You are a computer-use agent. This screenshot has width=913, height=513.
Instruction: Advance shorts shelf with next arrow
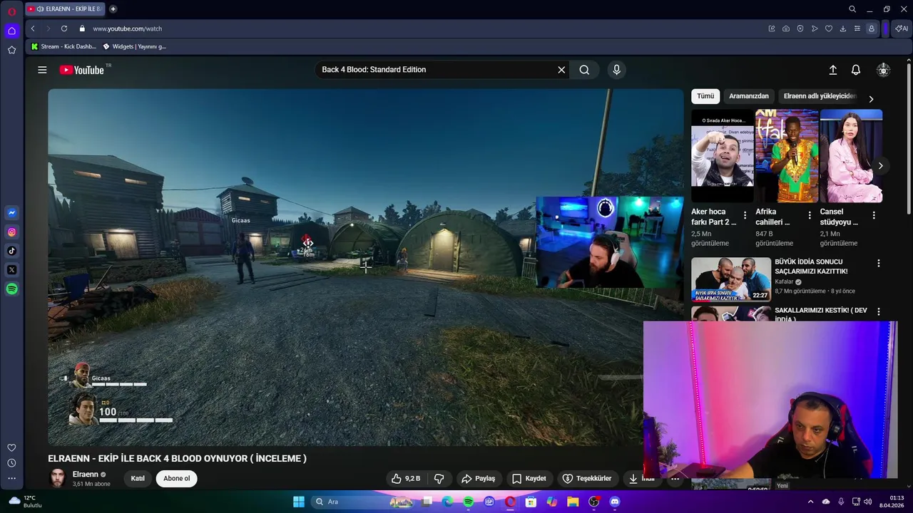880,165
